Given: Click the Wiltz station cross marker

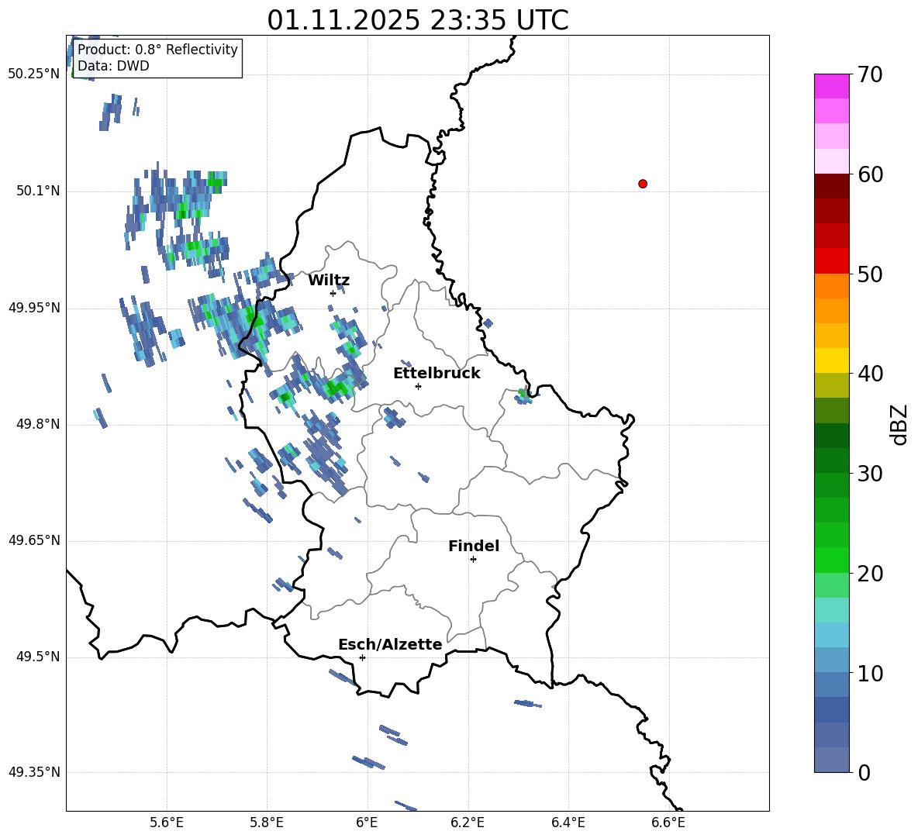Looking at the screenshot, I should (x=333, y=293).
